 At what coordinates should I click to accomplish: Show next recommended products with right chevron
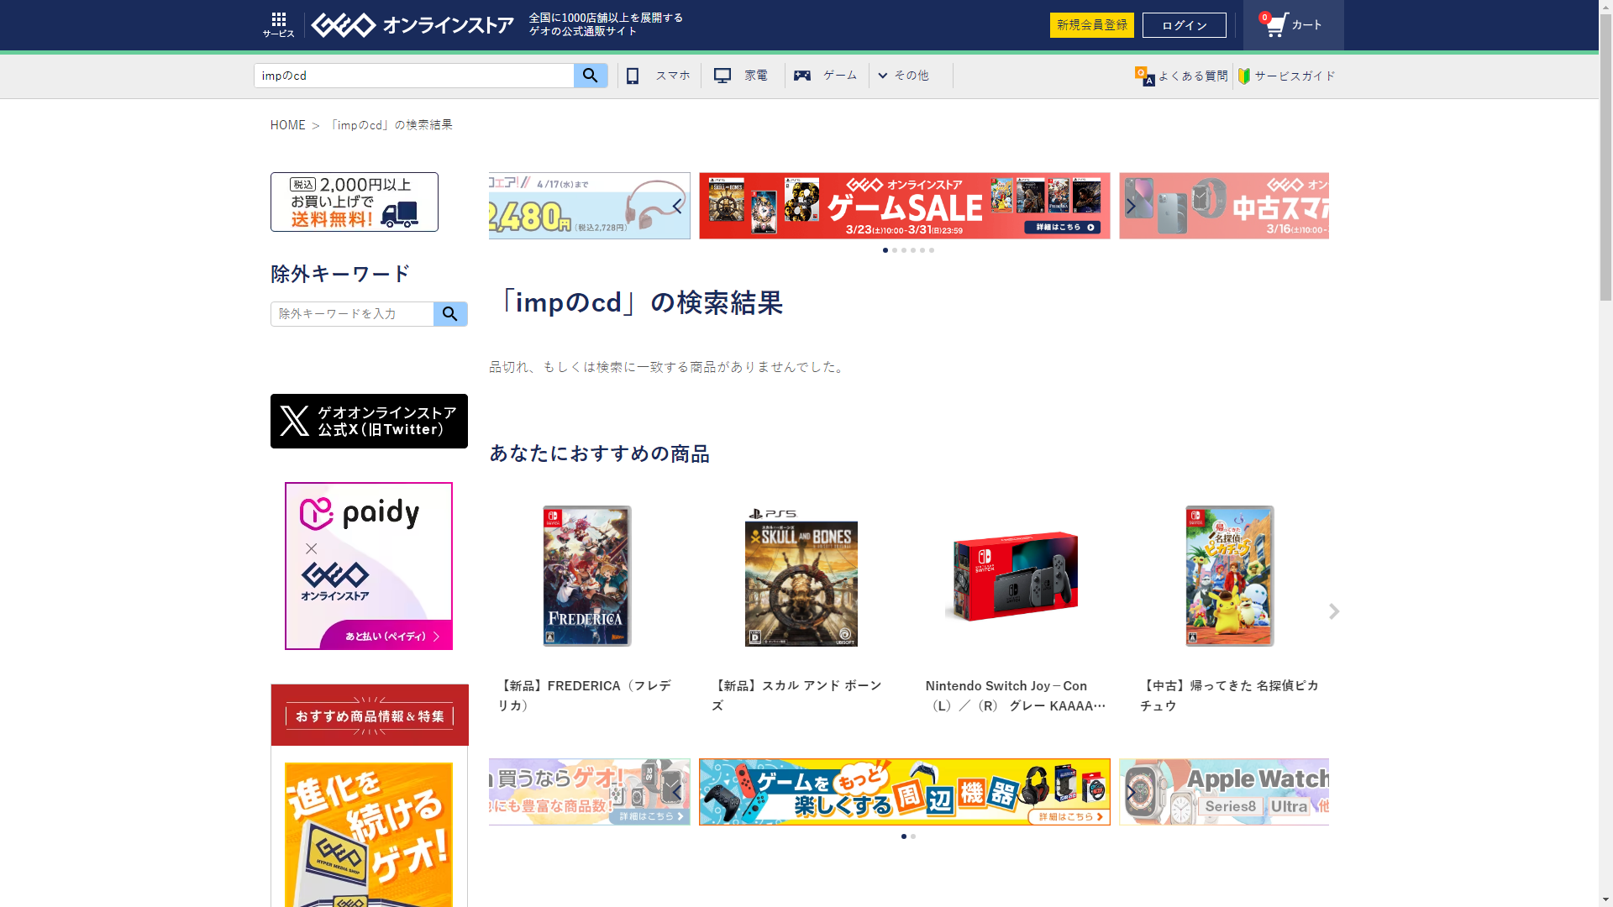(1334, 611)
